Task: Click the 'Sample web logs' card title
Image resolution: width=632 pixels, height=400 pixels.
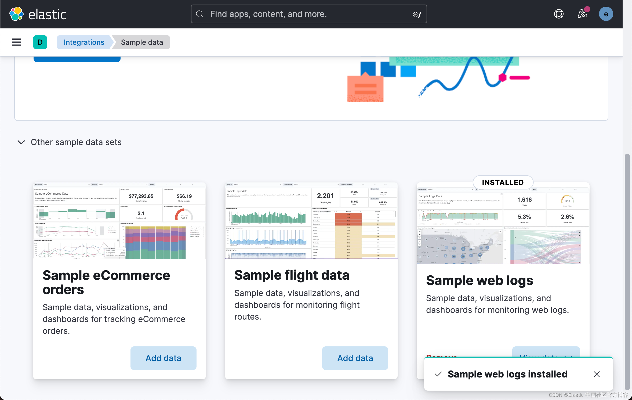Action: pos(480,280)
